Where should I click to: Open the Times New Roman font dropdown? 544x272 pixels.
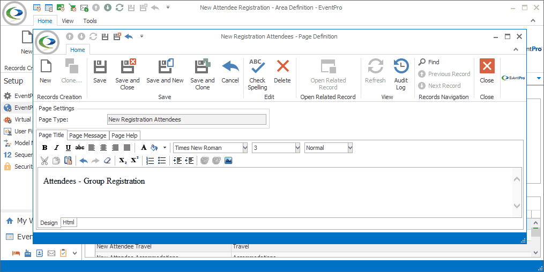coord(245,148)
